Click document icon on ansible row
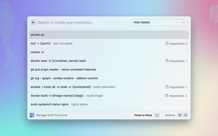The width and height of the screenshot is (218, 136). click(x=167, y=87)
